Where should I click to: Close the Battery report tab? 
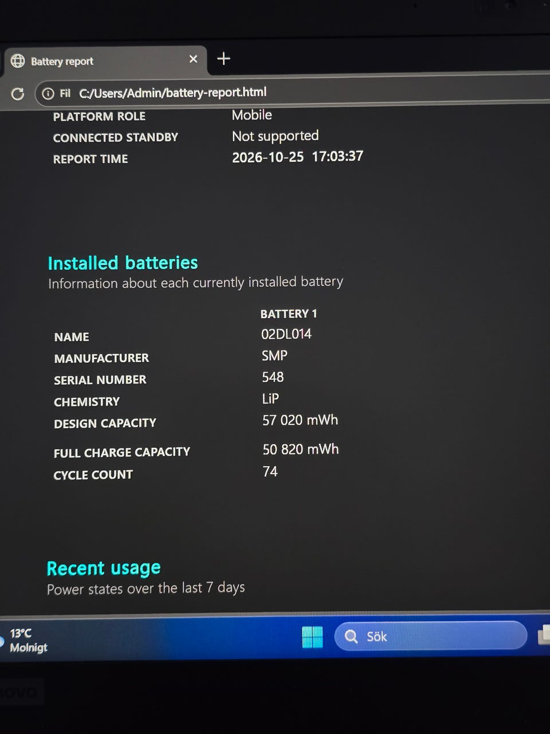tap(193, 59)
